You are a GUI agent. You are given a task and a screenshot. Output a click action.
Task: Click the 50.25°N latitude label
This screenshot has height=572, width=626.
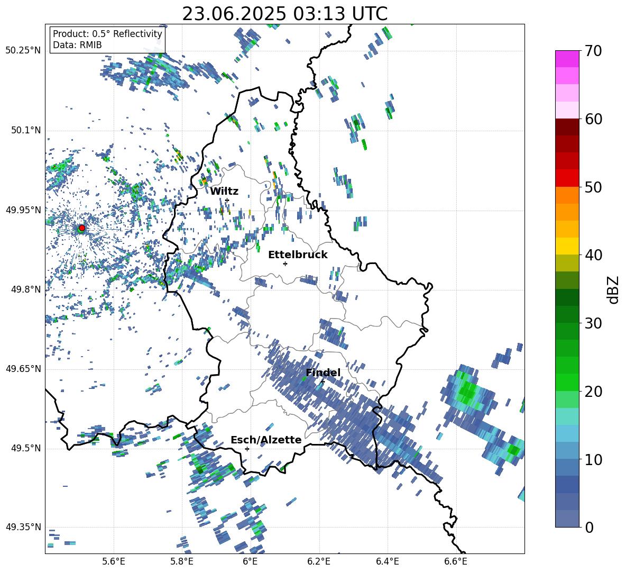23,51
